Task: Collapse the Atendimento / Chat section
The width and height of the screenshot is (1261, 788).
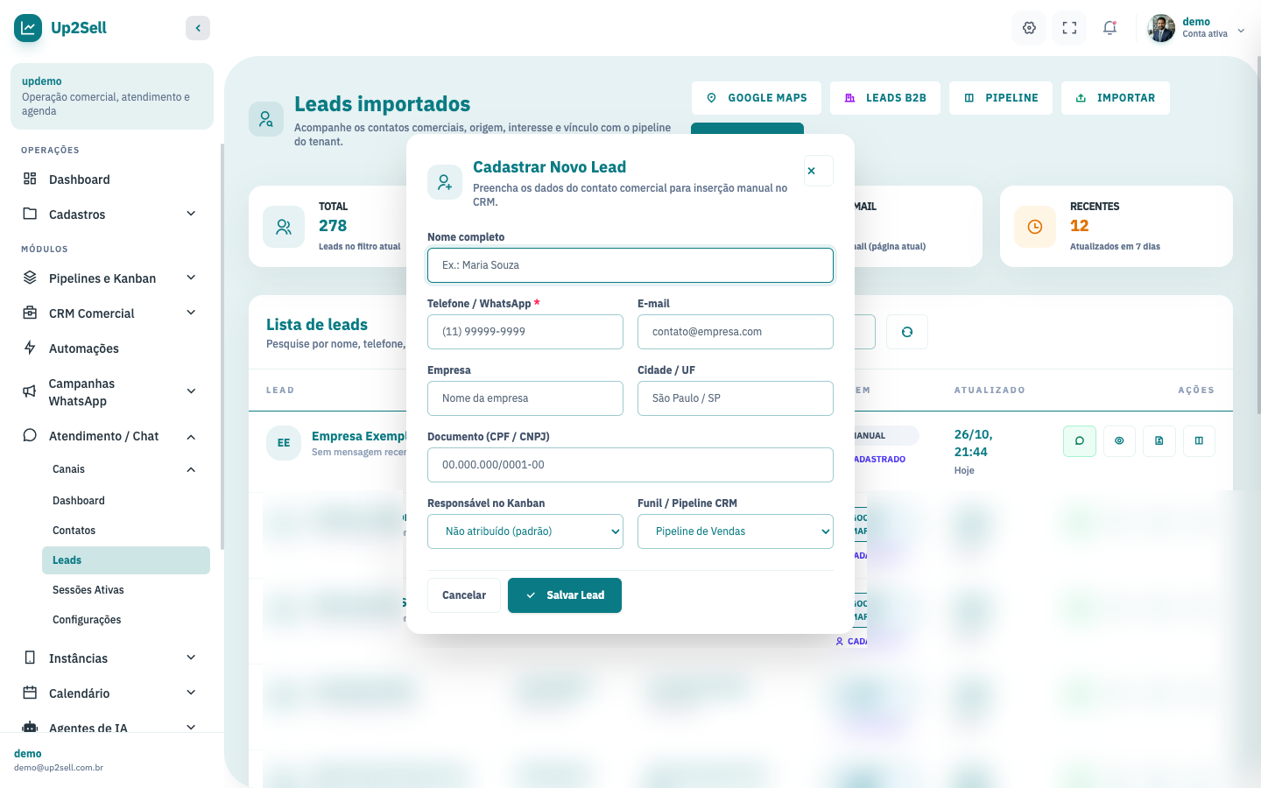Action: point(112,436)
